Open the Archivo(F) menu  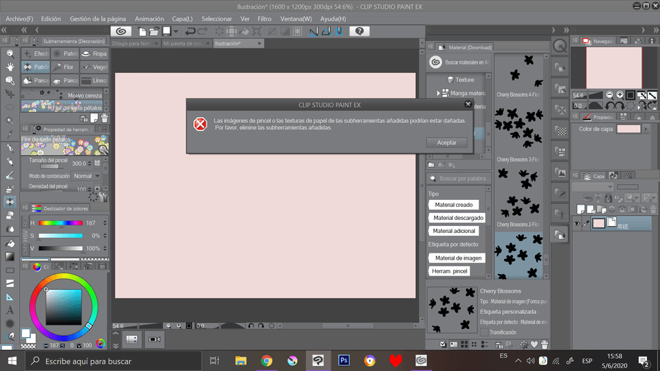[19, 19]
